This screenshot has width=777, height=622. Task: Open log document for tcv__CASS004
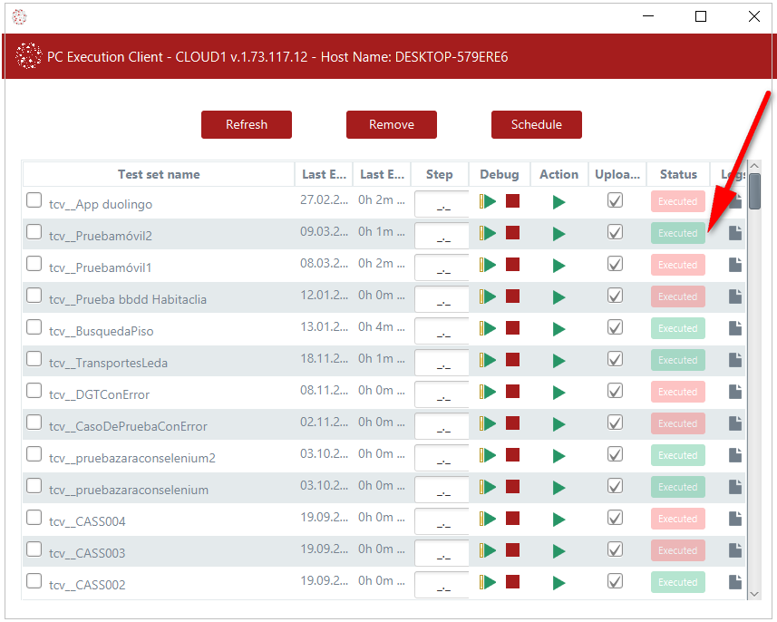735,519
